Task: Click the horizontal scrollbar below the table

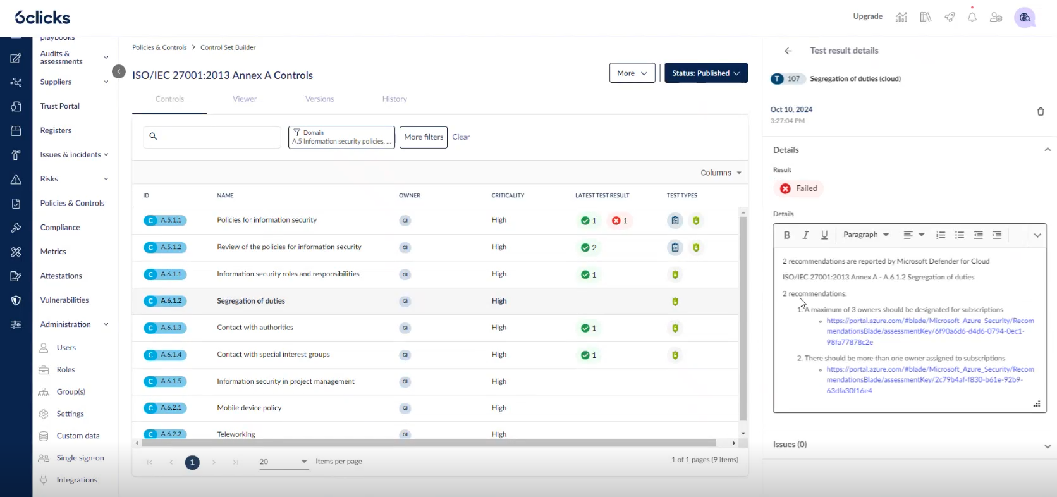Action: pos(429,443)
